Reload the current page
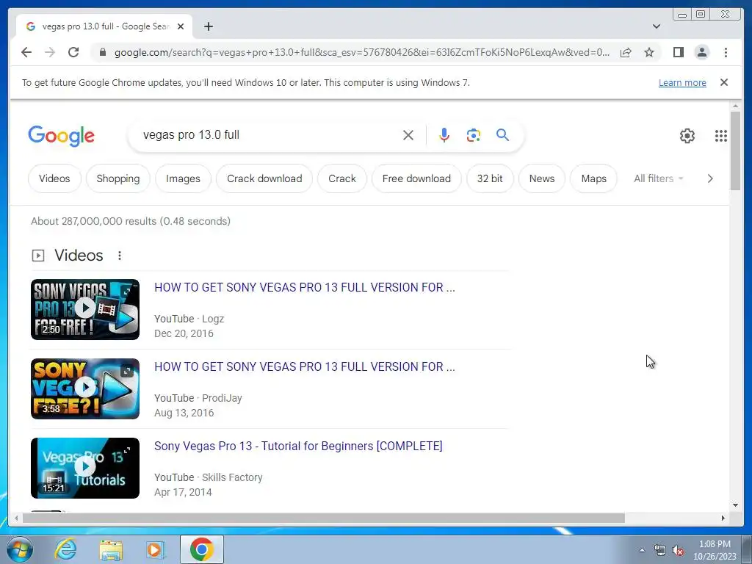This screenshot has width=752, height=564. point(73,52)
